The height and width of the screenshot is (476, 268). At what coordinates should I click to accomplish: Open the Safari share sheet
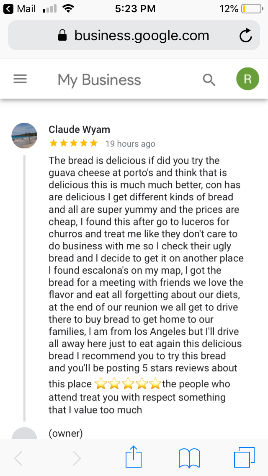point(134,458)
